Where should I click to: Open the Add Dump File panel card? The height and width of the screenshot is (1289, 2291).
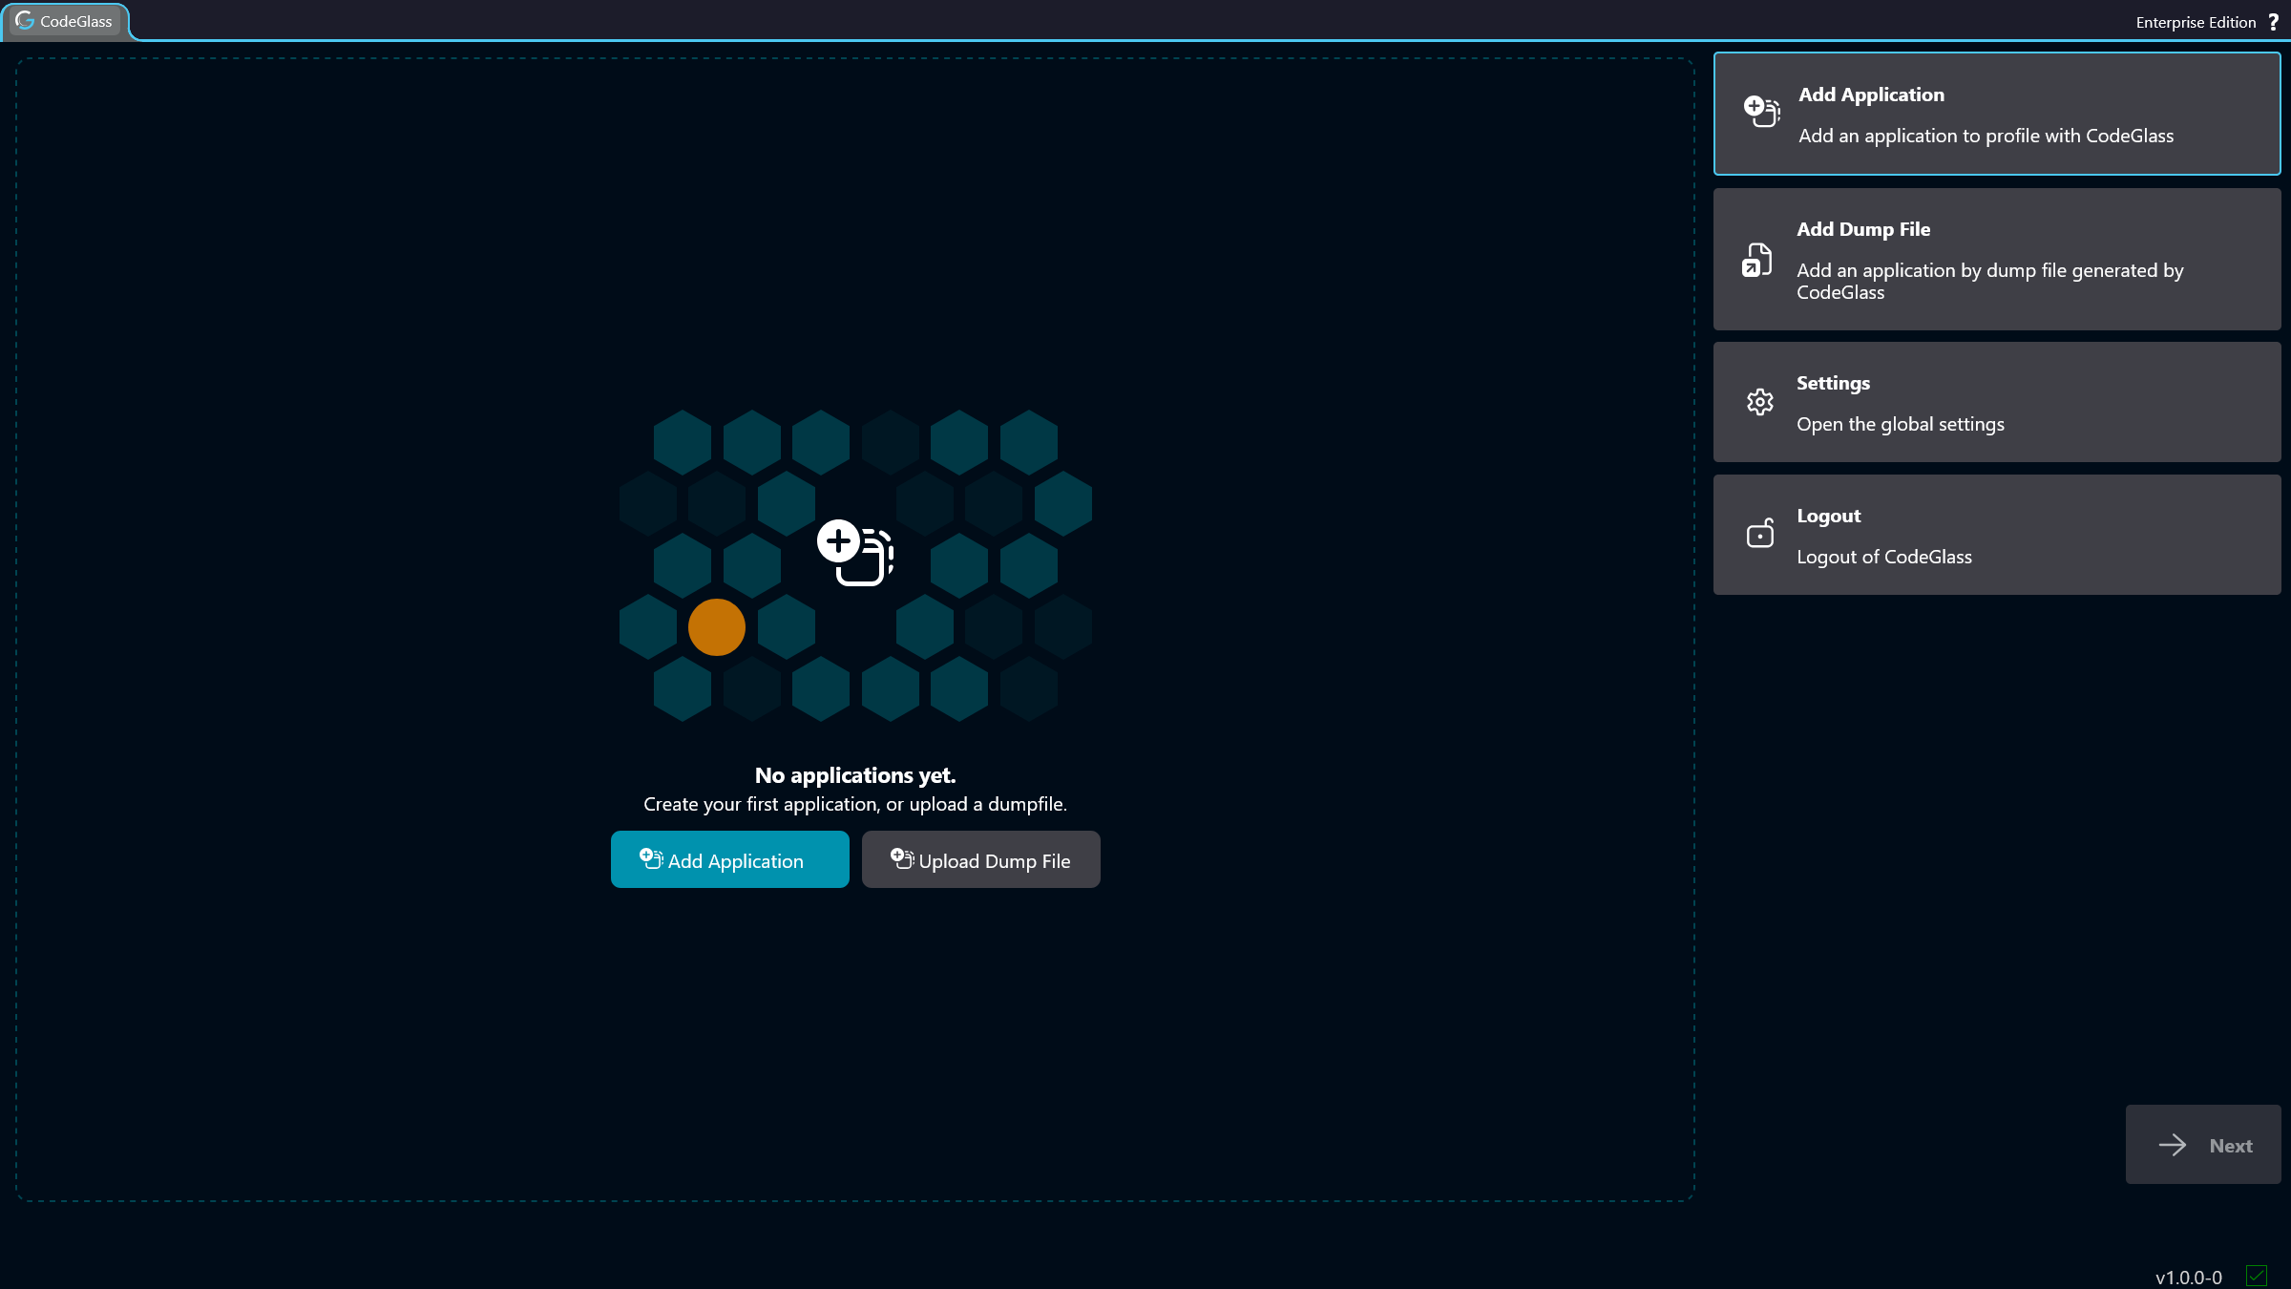[x=1997, y=260]
